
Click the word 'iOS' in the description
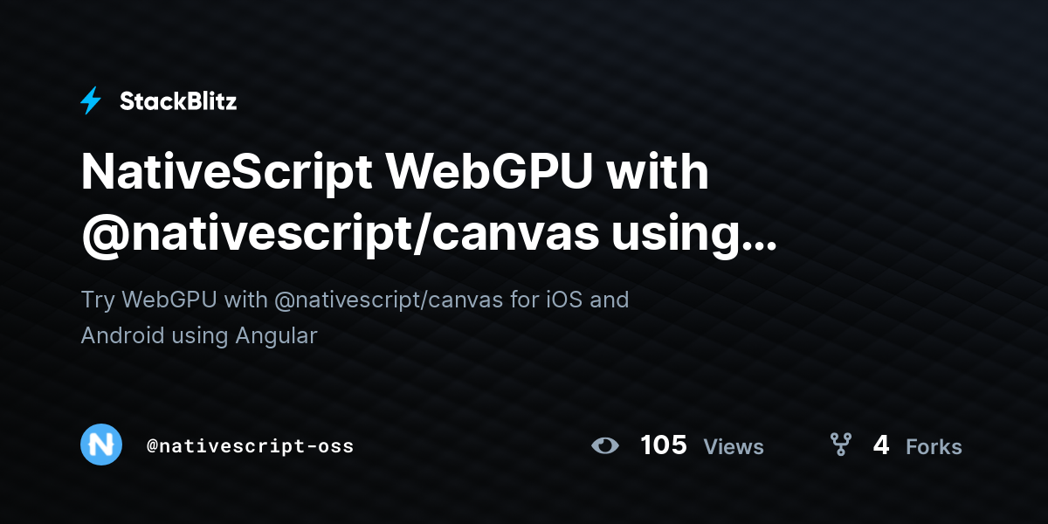(x=564, y=300)
